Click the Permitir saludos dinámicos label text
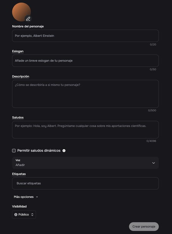This screenshot has width=172, height=234. coord(39,151)
